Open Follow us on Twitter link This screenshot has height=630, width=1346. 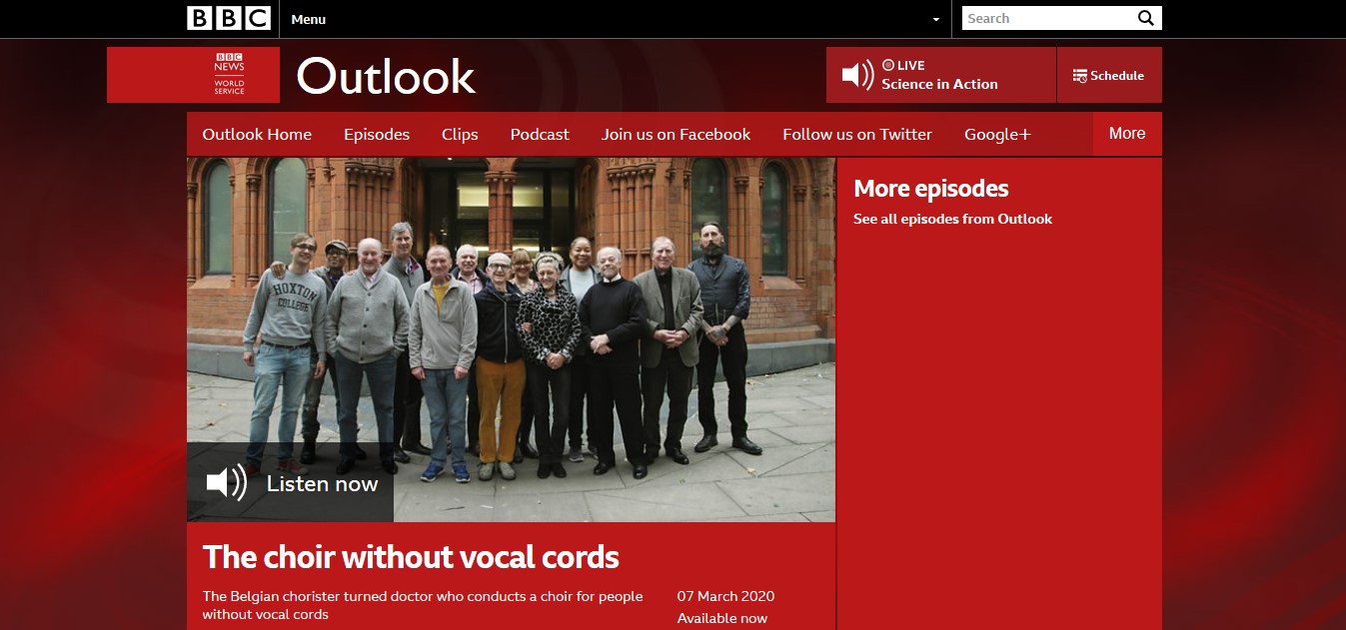(857, 134)
